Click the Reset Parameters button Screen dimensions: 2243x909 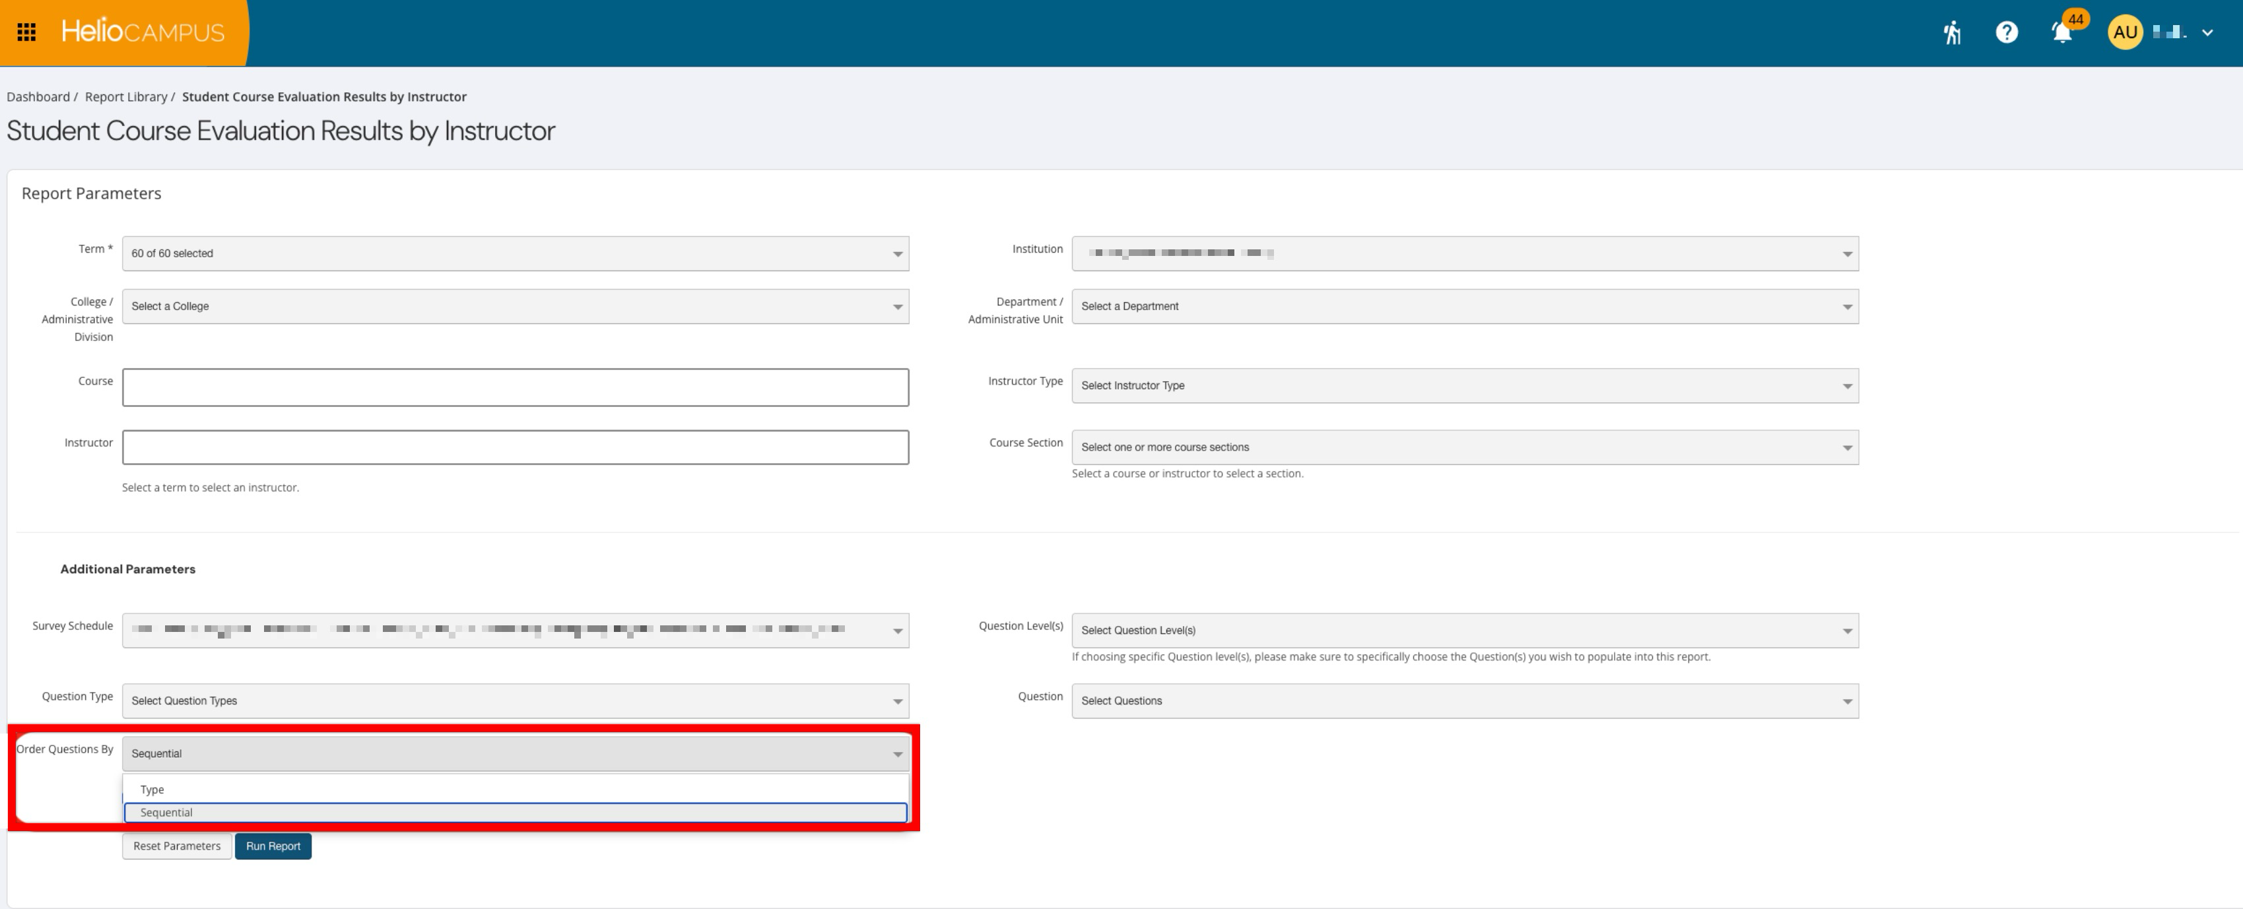pos(177,846)
